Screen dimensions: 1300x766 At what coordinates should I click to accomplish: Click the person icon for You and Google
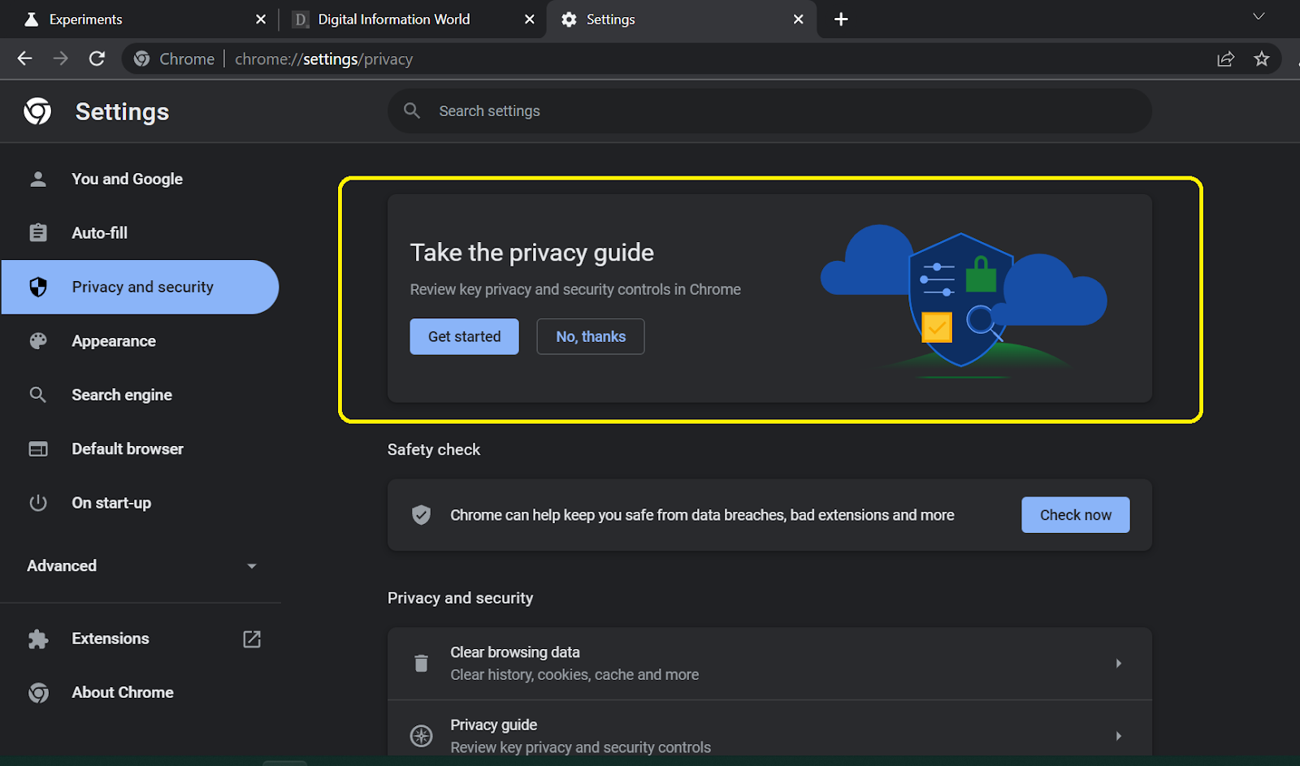click(38, 179)
